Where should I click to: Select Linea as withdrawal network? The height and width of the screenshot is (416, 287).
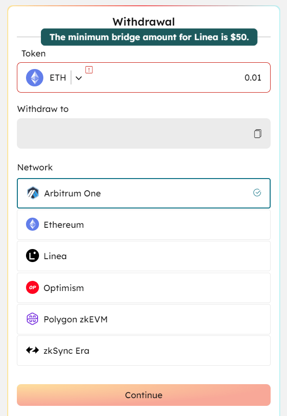click(144, 256)
